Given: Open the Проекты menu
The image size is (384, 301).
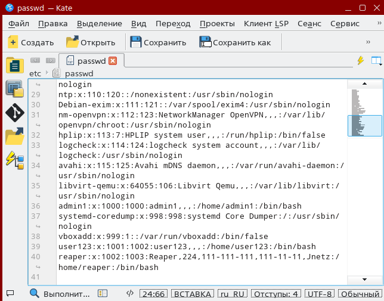Looking at the screenshot, I should pos(217,23).
